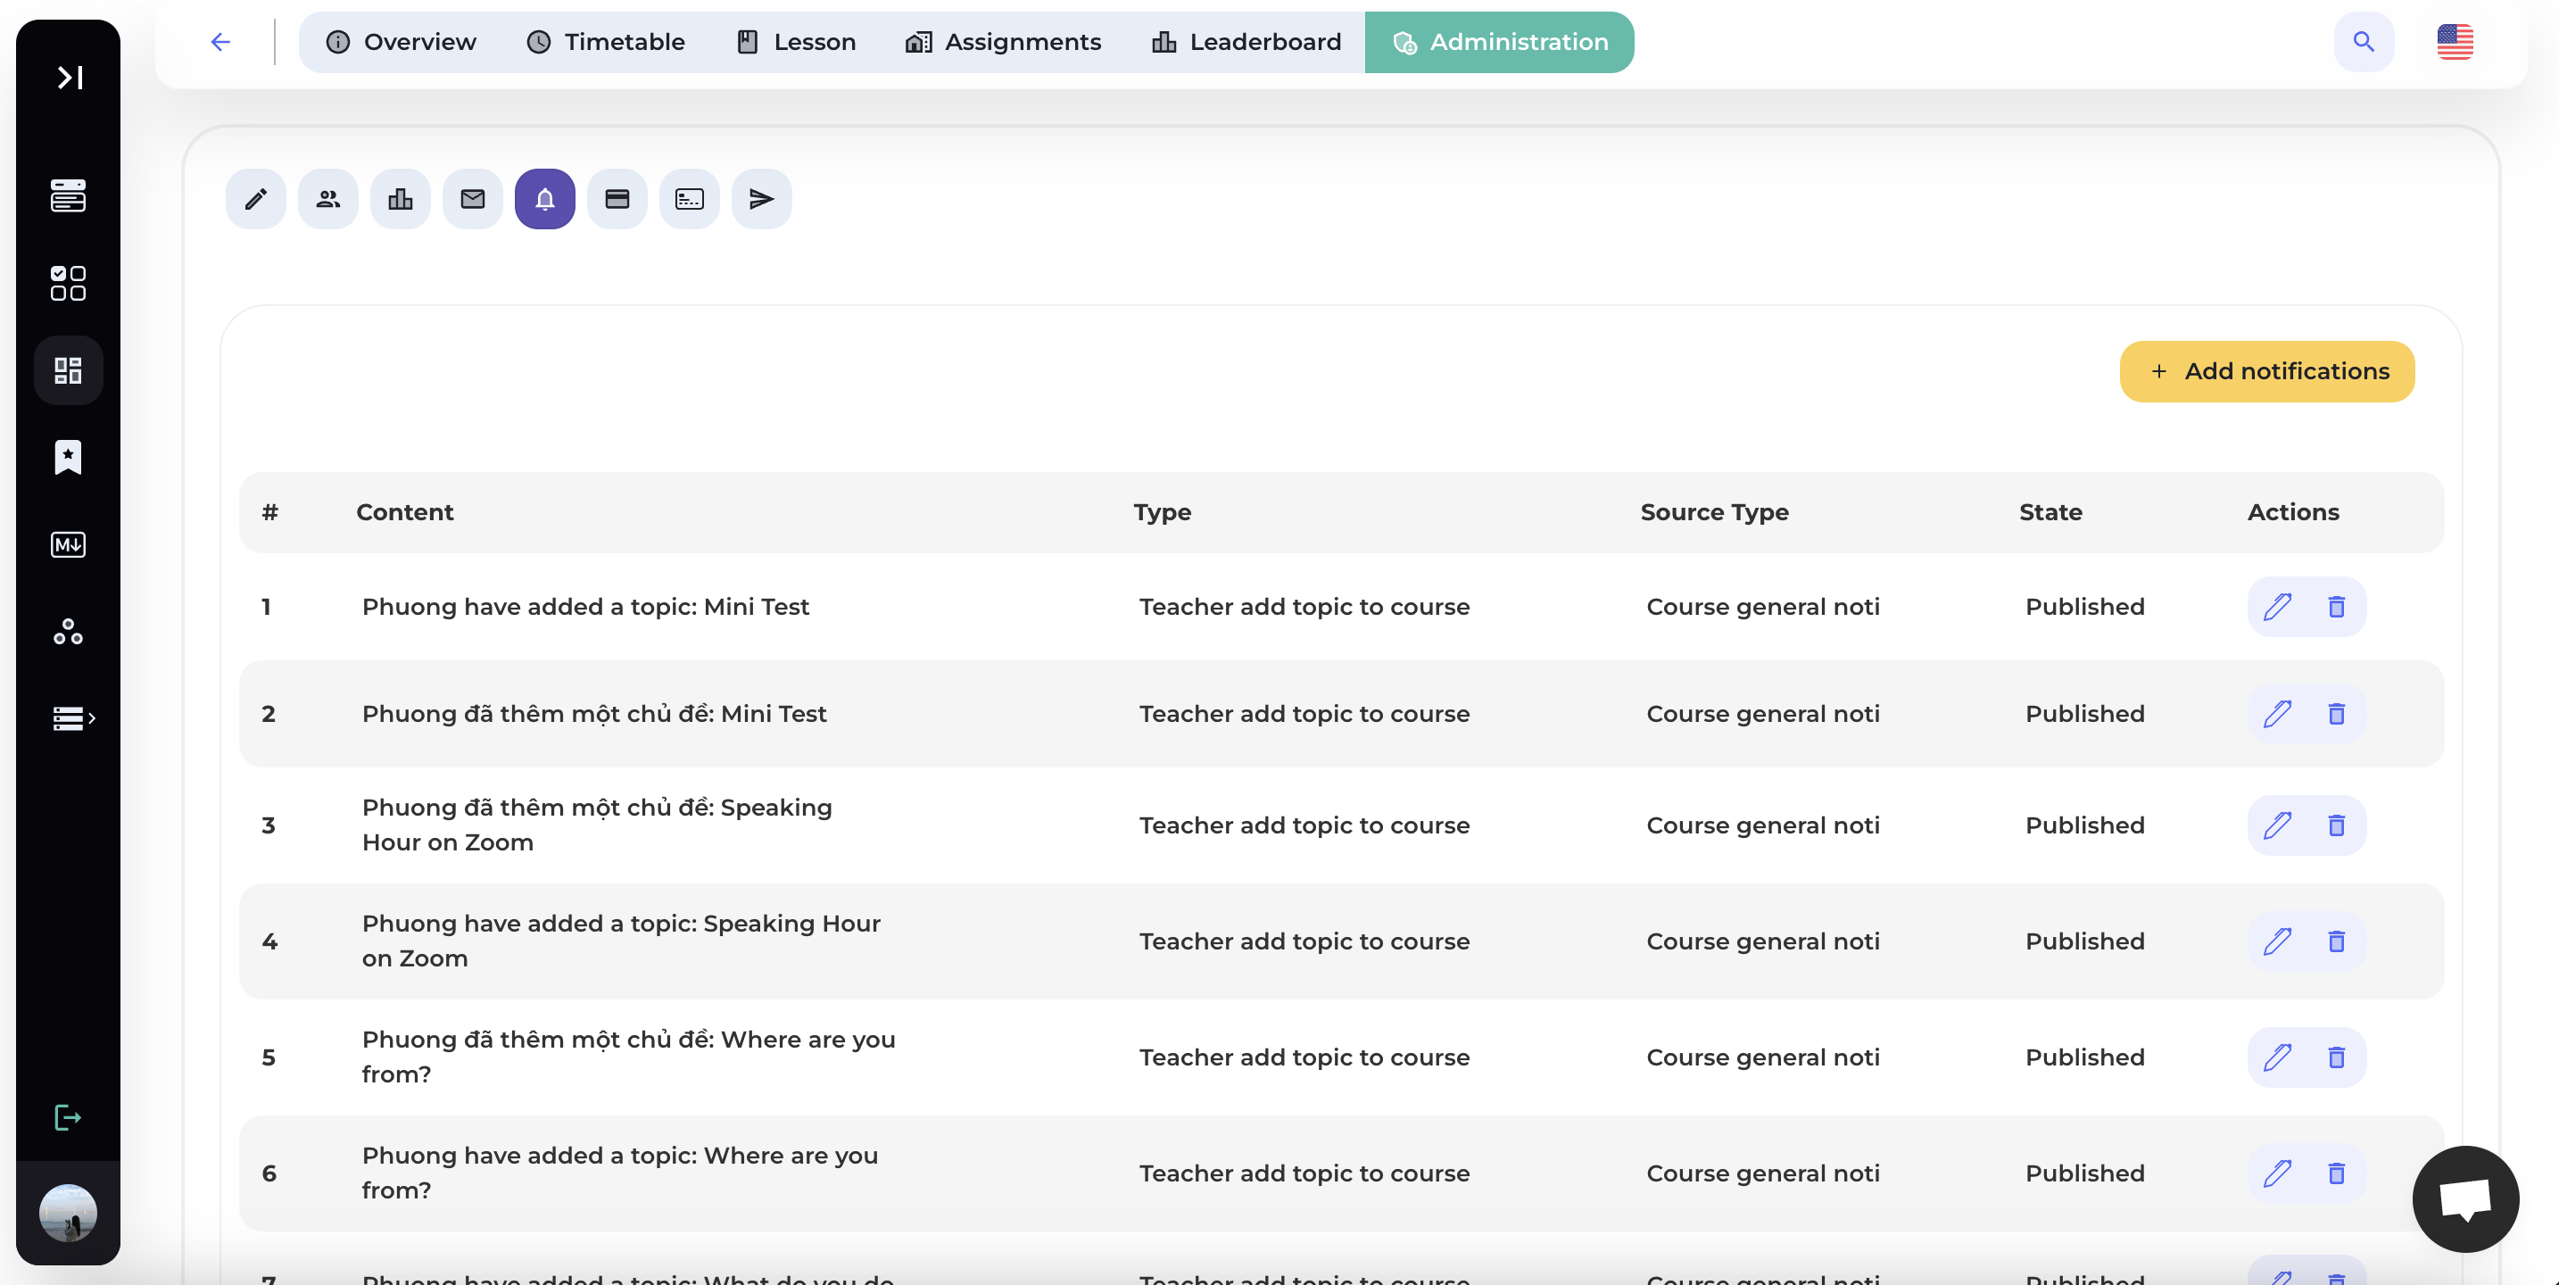This screenshot has width=2559, height=1285.
Task: Open the pencil edit admin section
Action: [x=255, y=199]
